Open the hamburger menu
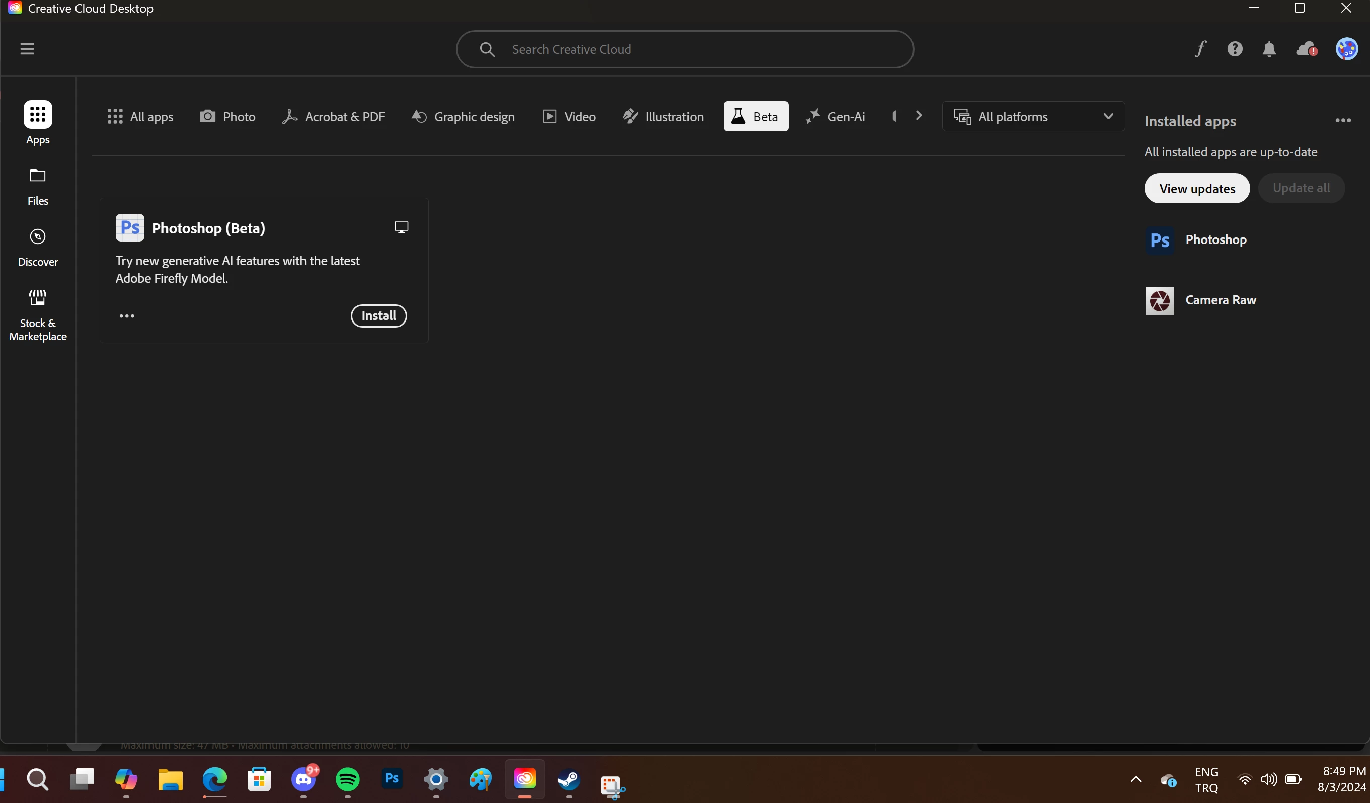The image size is (1370, 803). pos(27,49)
